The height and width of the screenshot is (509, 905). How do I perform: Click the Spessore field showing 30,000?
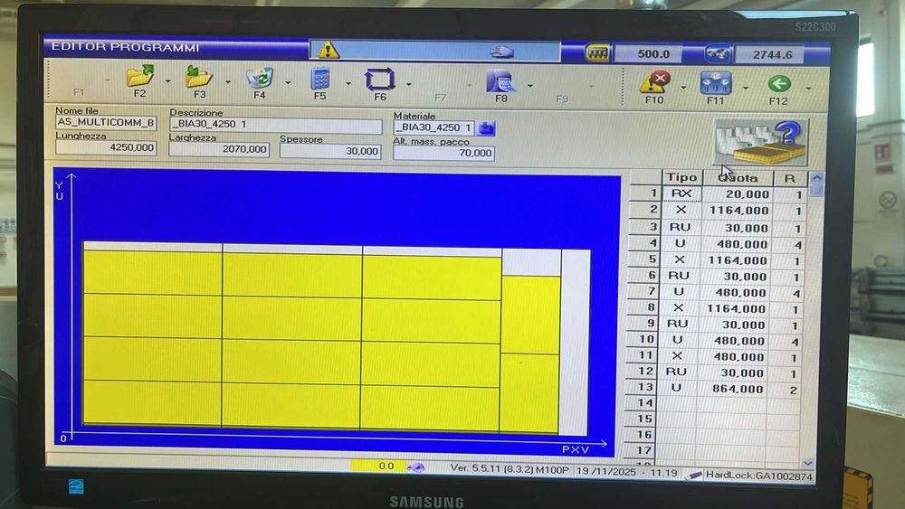(x=330, y=151)
